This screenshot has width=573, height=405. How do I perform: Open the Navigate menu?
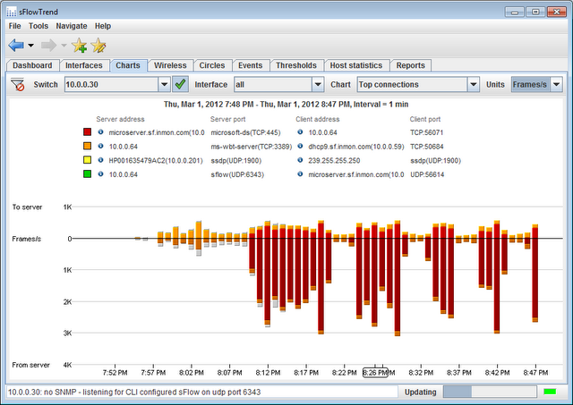[x=72, y=27]
